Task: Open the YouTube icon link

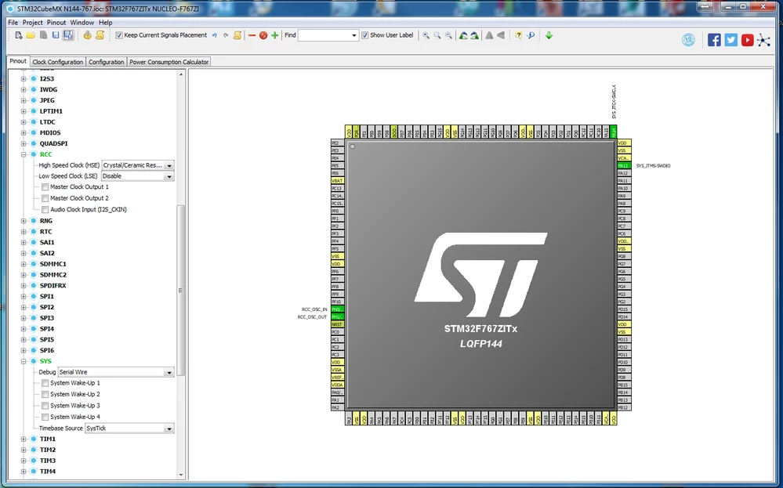Action: coord(747,40)
